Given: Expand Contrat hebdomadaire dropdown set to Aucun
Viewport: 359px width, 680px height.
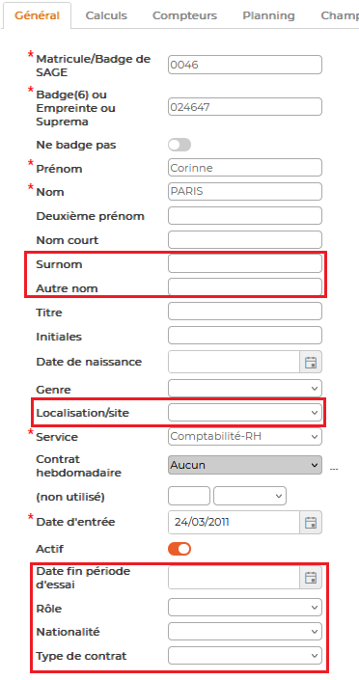Looking at the screenshot, I should coord(245,465).
